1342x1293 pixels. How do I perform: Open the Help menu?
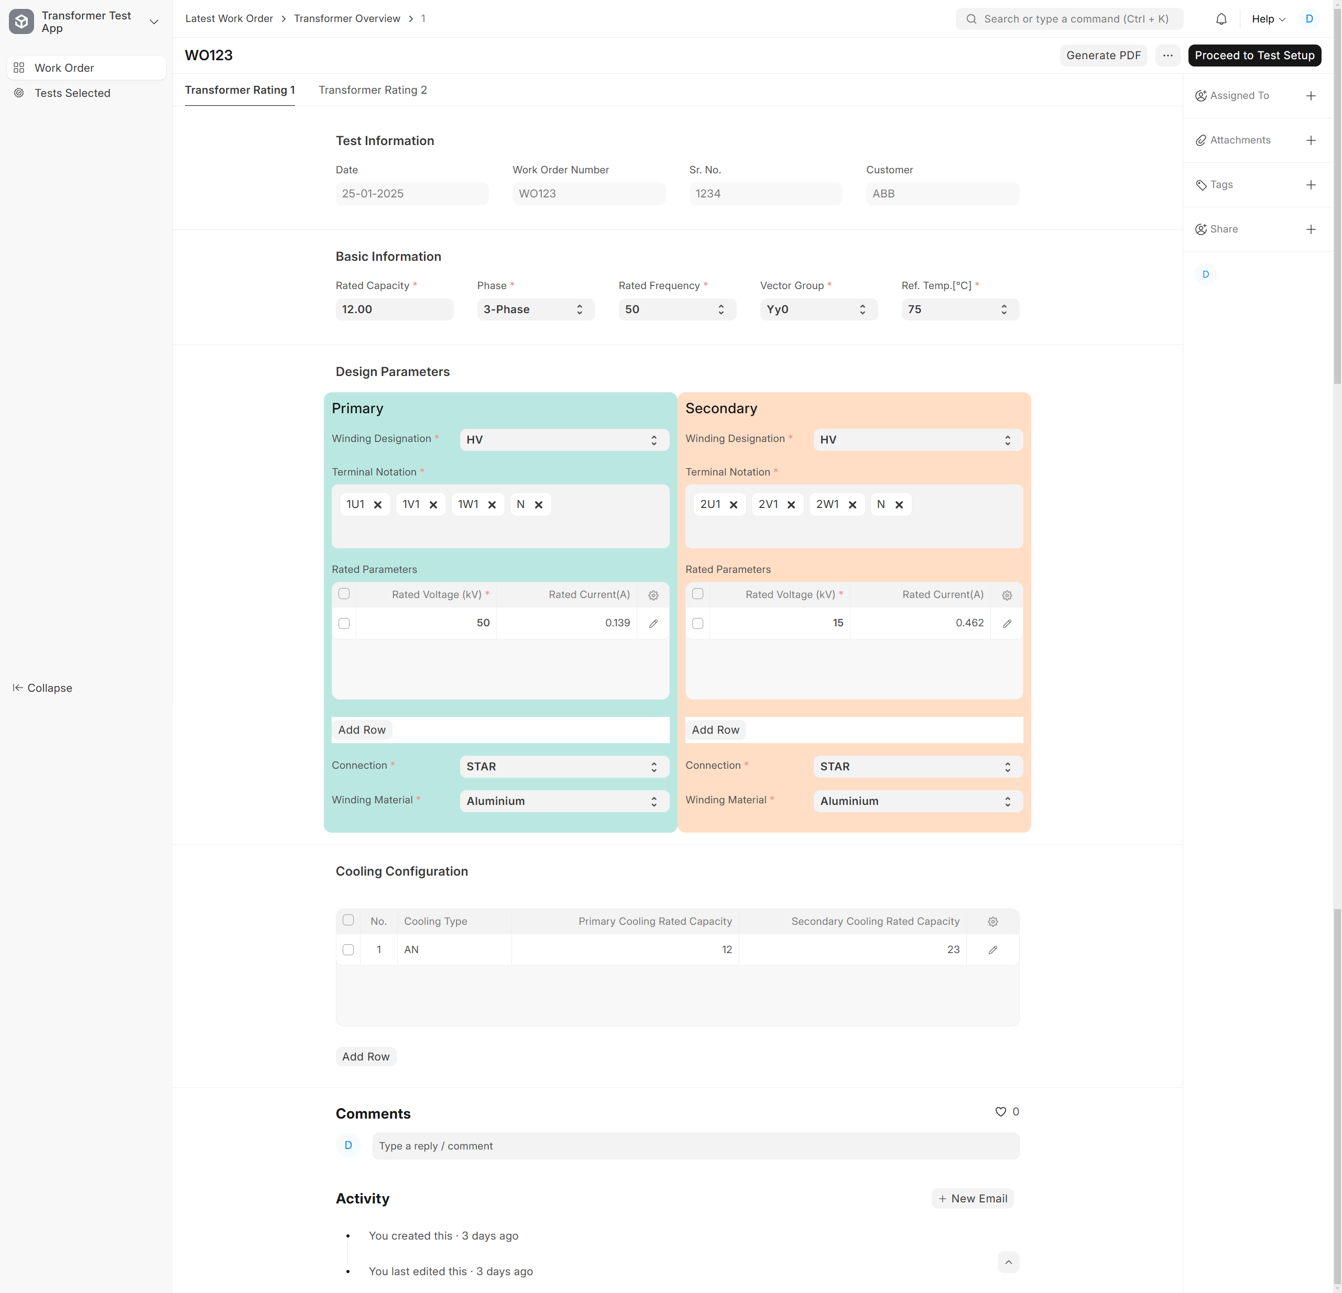click(x=1268, y=19)
